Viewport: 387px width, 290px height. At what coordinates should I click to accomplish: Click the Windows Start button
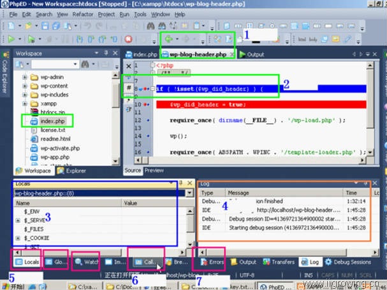13,286
